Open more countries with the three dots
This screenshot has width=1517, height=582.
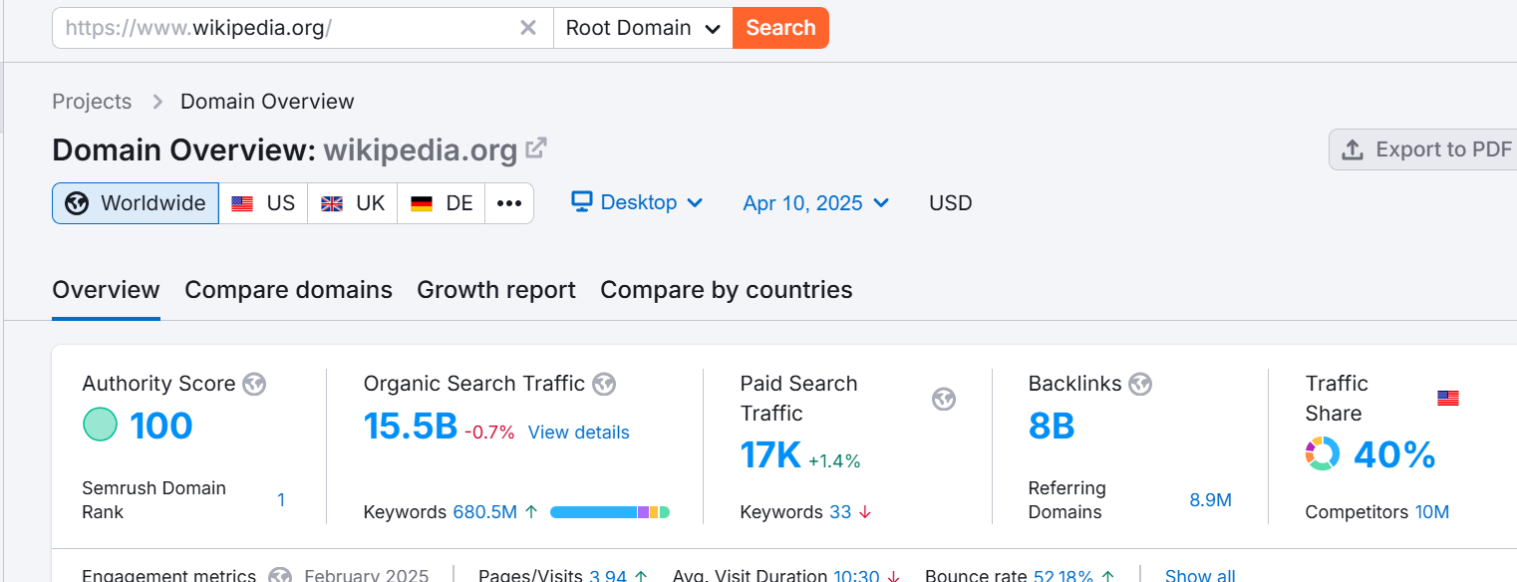[x=509, y=203]
